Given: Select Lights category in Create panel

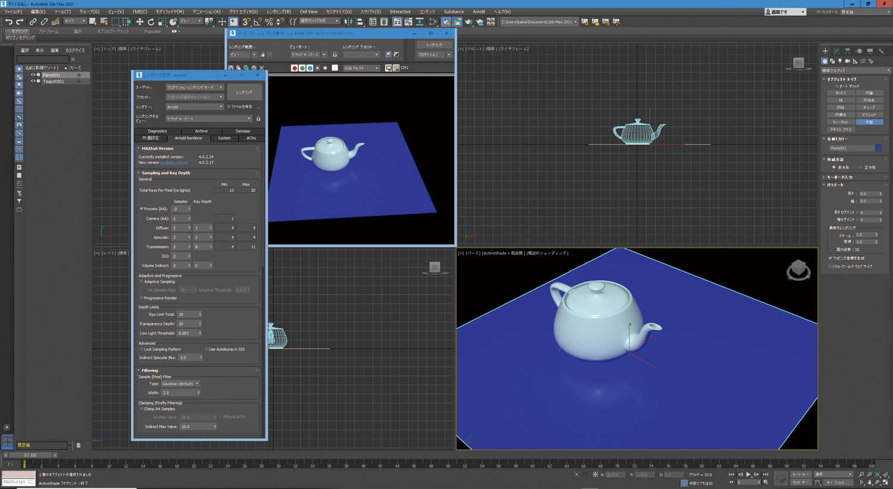Looking at the screenshot, I should [x=840, y=61].
